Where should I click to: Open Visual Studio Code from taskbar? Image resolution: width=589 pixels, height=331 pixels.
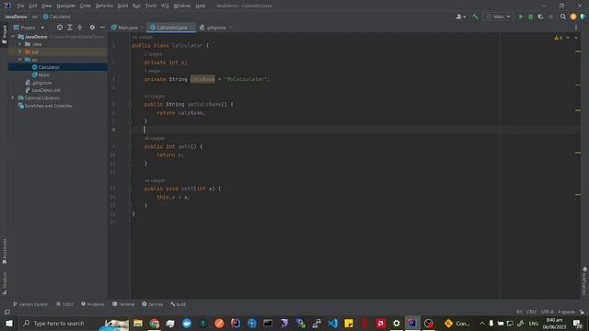pyautogui.click(x=333, y=323)
